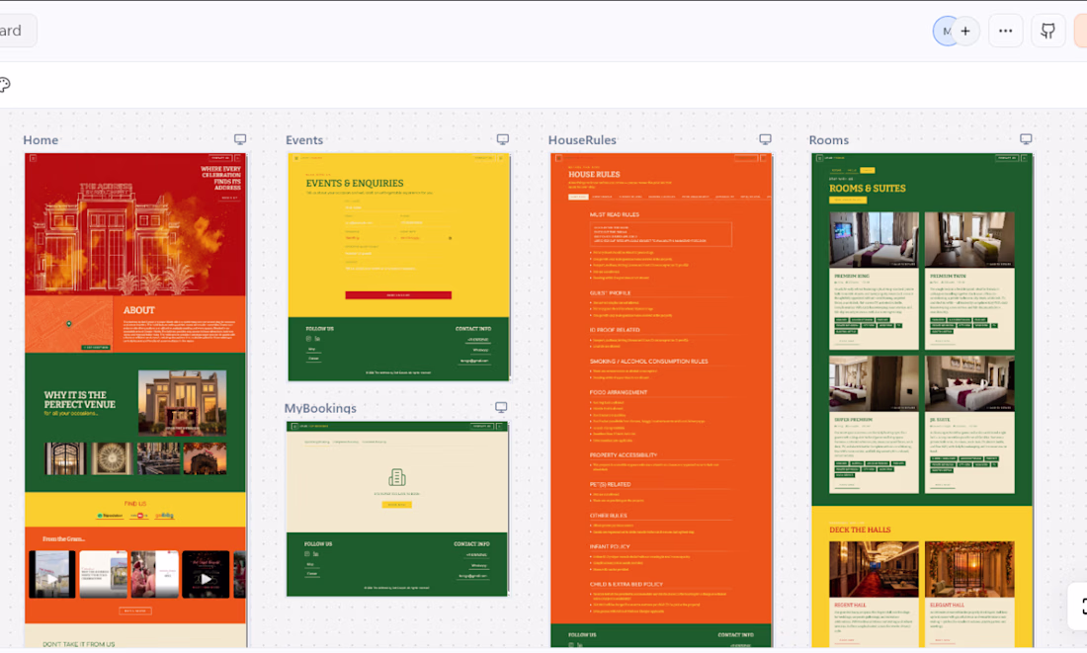The image size is (1087, 653).
Task: Click the 'WHY IT IS THE PERFECT VENUE' text
Action: click(x=80, y=400)
